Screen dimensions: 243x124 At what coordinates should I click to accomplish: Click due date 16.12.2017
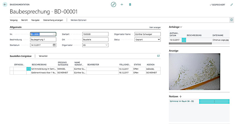pyautogui.click(x=126, y=73)
